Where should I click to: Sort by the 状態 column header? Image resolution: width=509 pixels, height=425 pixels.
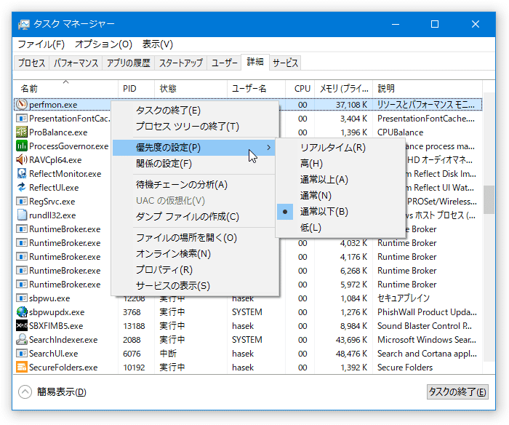(191, 88)
